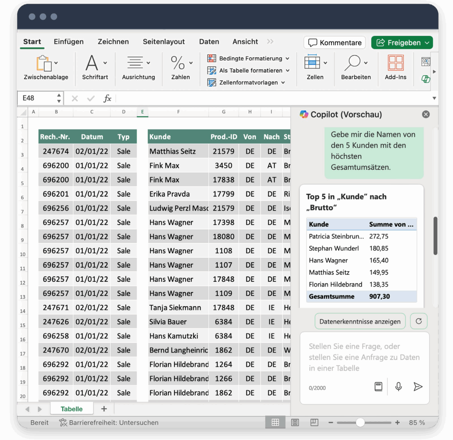
Task: Click Datenerkenntnisse anzeigen in Copilot
Action: coord(360,321)
